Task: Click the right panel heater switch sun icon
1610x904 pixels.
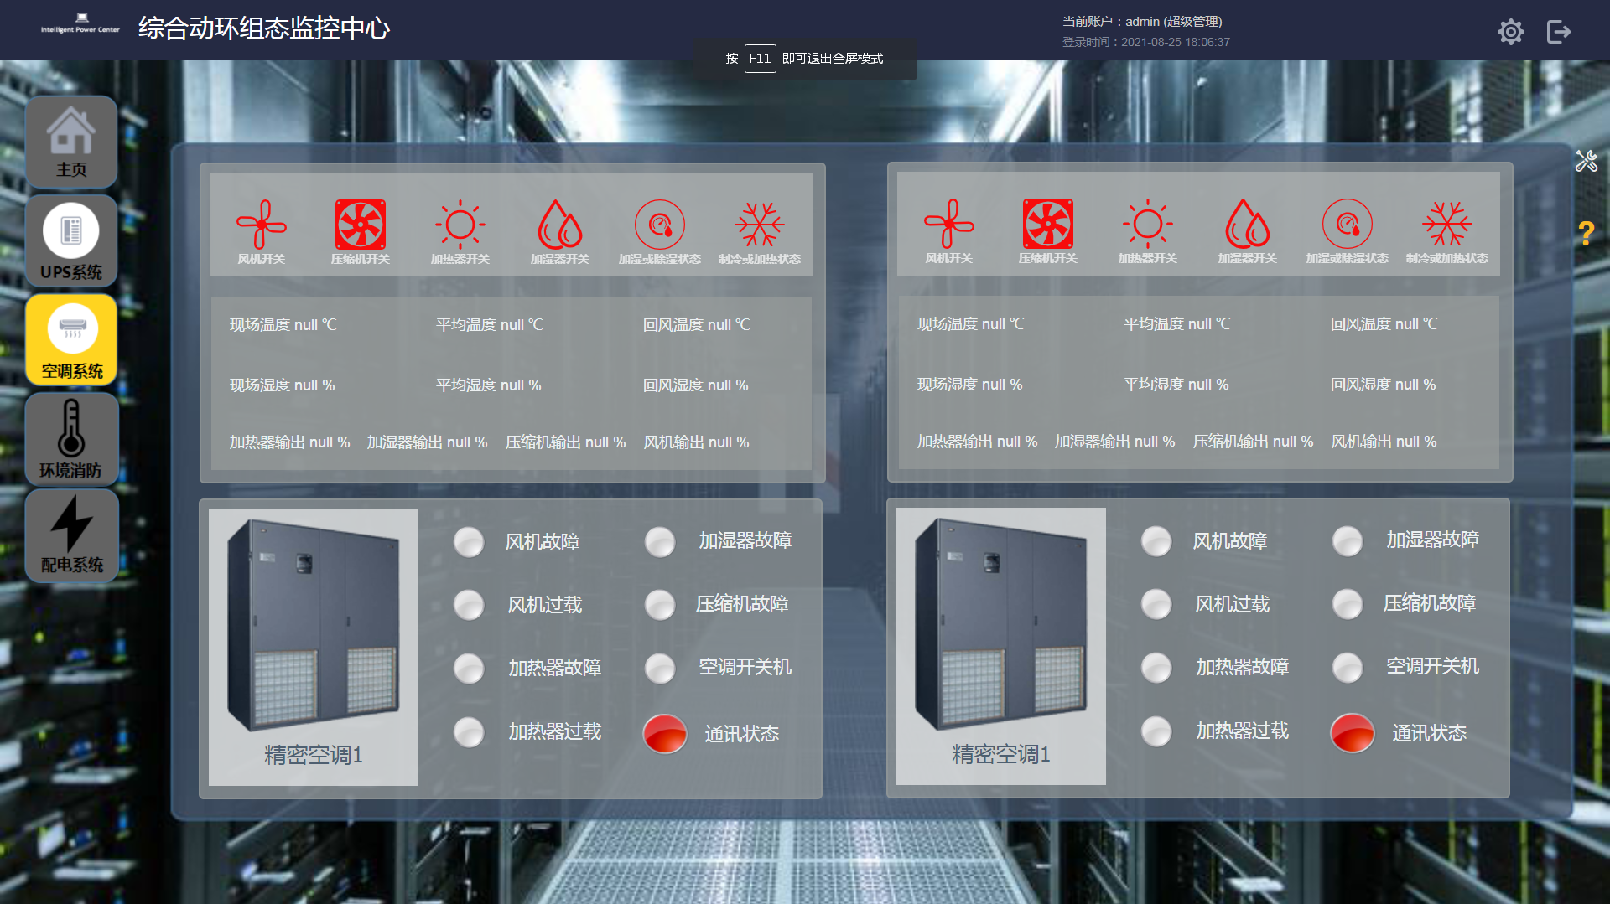Action: pyautogui.click(x=1147, y=224)
